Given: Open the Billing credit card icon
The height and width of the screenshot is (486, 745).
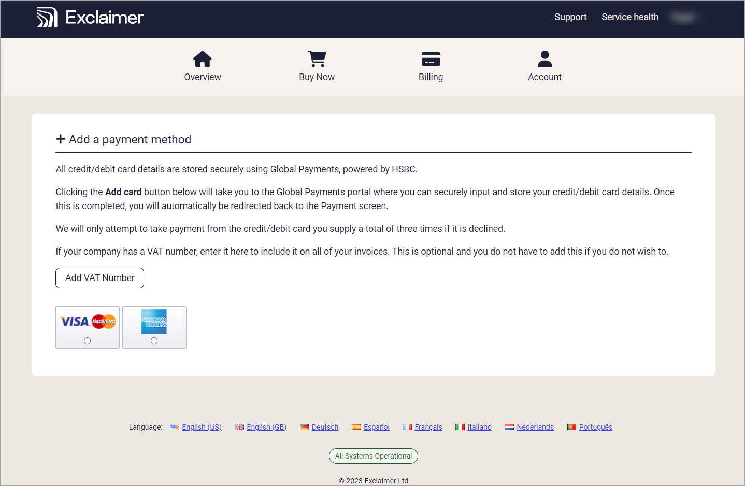Looking at the screenshot, I should (x=431, y=59).
